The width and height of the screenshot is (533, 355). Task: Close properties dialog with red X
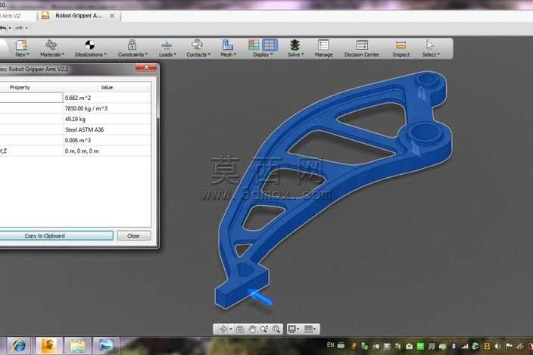[x=146, y=68]
